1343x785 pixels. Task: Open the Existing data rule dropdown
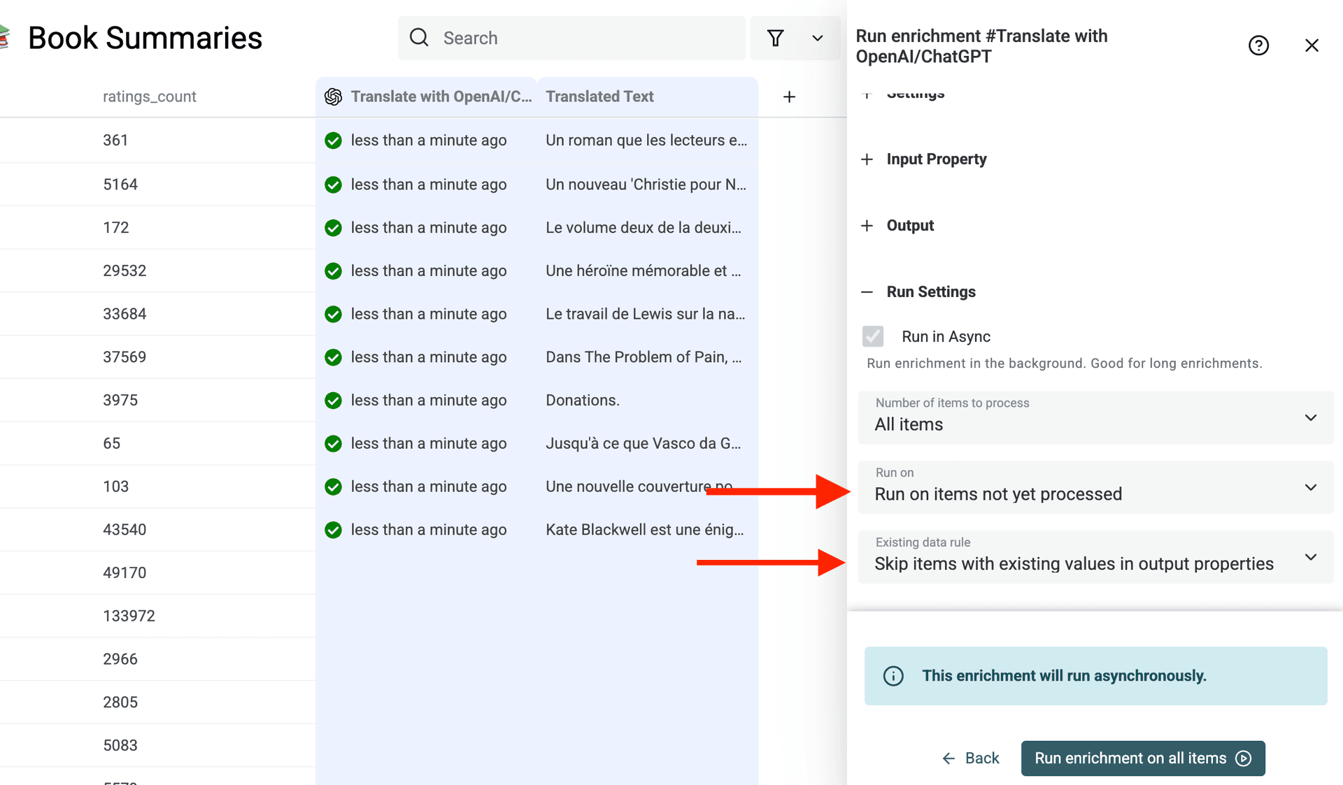pos(1095,557)
